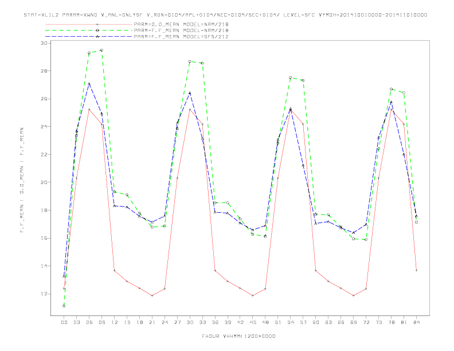Screen dimensions: 454x351
Task: Click y-axis tick label 30
Action: [x=44, y=43]
